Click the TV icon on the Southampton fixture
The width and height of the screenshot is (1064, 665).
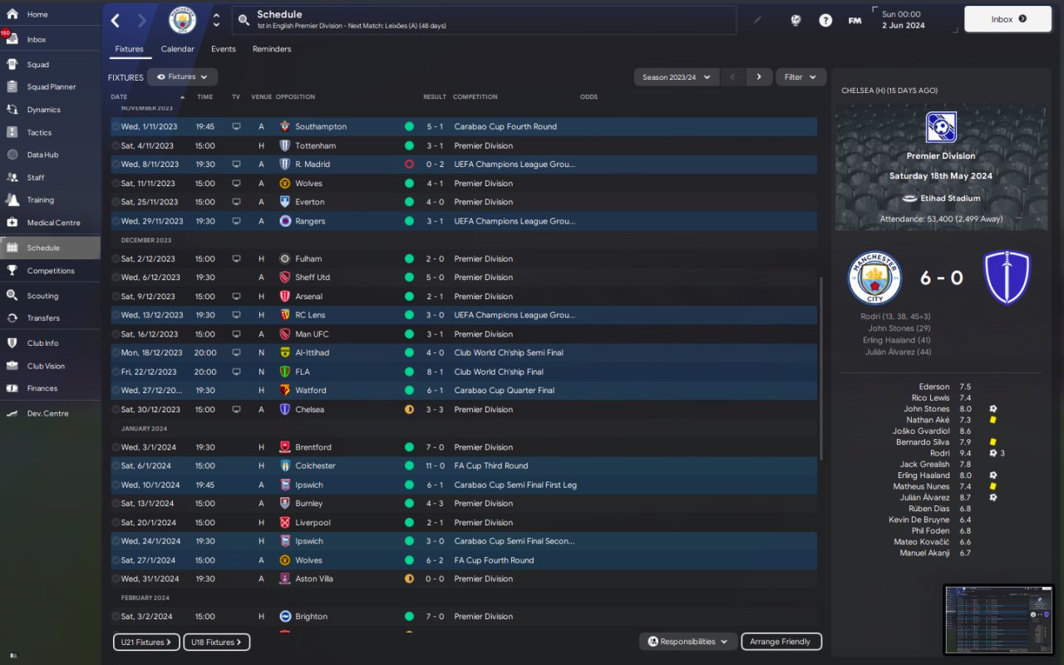(x=236, y=126)
